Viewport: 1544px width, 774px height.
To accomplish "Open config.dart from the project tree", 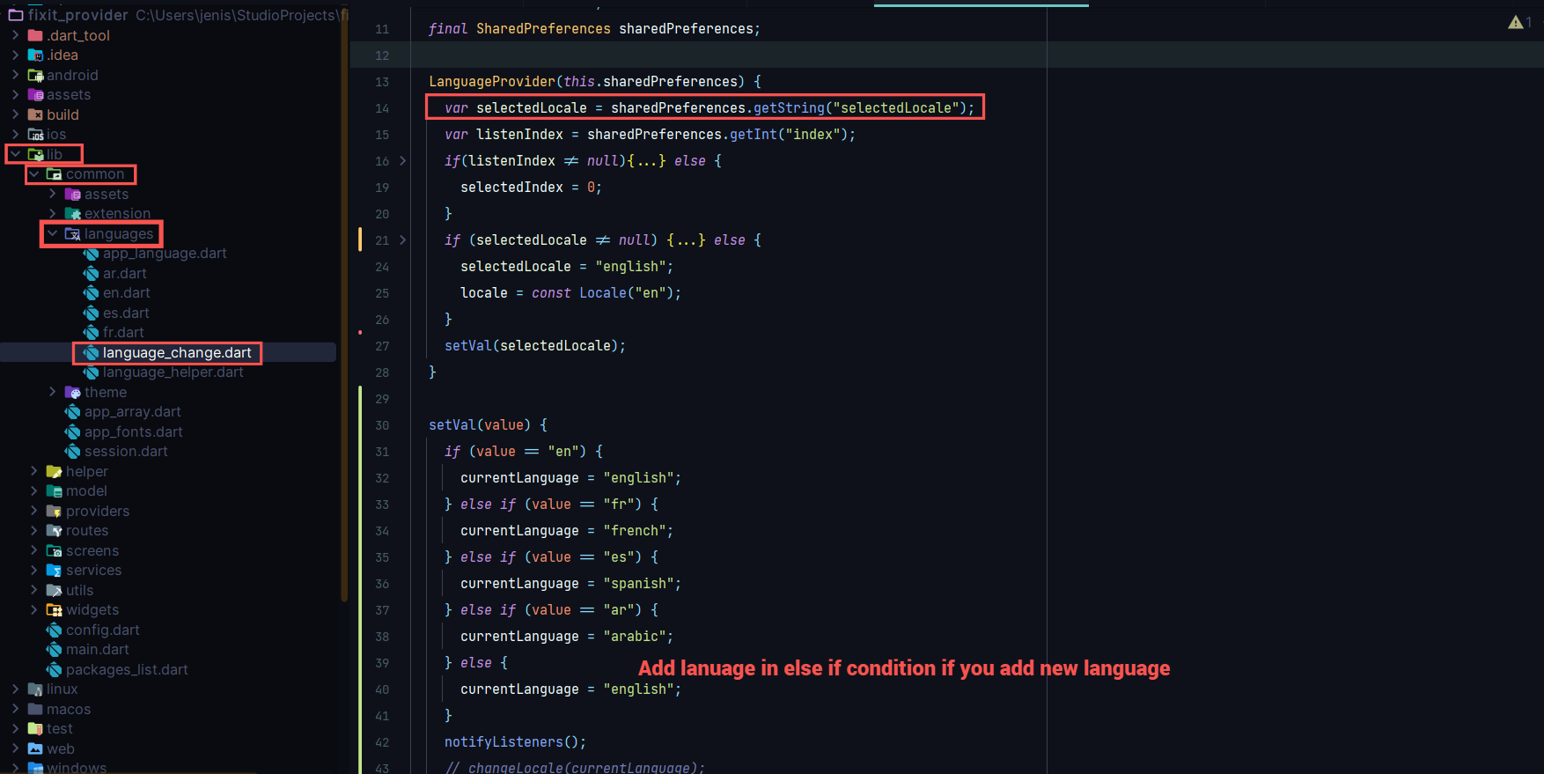I will [x=102, y=630].
